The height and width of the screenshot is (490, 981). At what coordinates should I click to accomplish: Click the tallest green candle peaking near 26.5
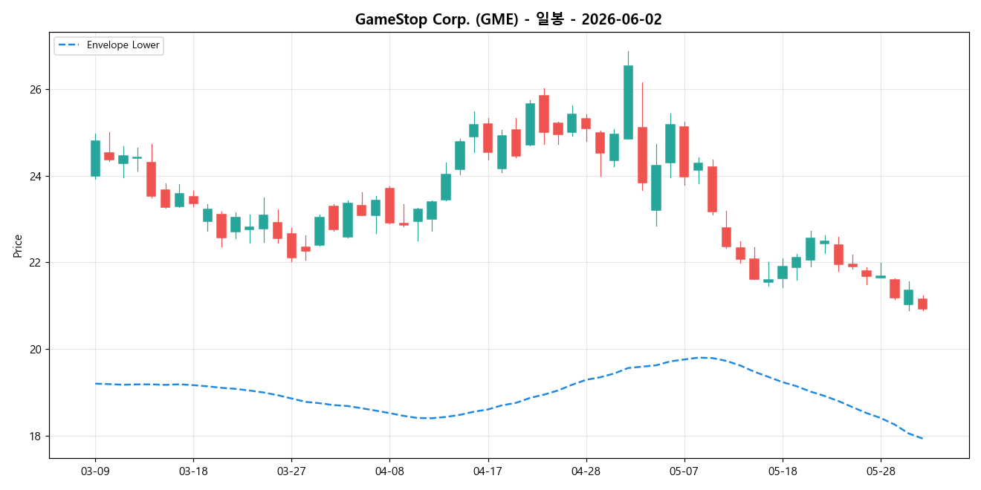(628, 102)
